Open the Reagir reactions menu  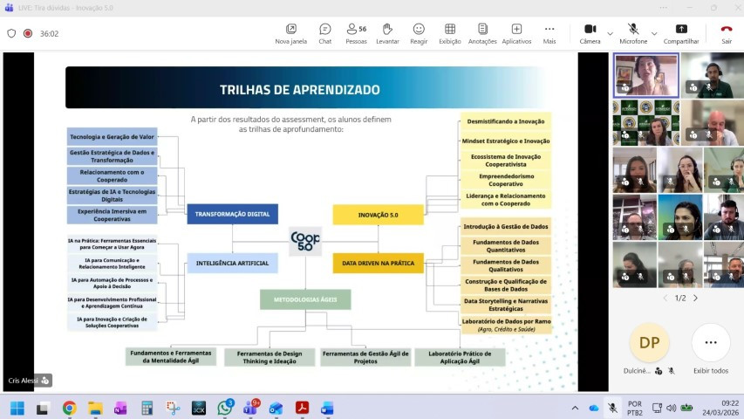pyautogui.click(x=419, y=33)
